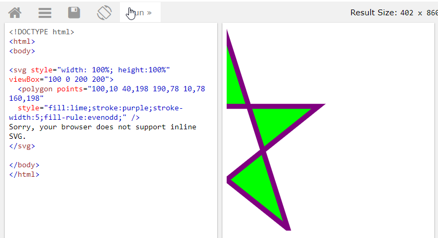Click the opening <html> tag
Screen dimensions: 438x238
click(22, 41)
